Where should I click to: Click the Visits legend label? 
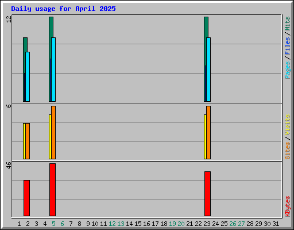tap(287, 125)
